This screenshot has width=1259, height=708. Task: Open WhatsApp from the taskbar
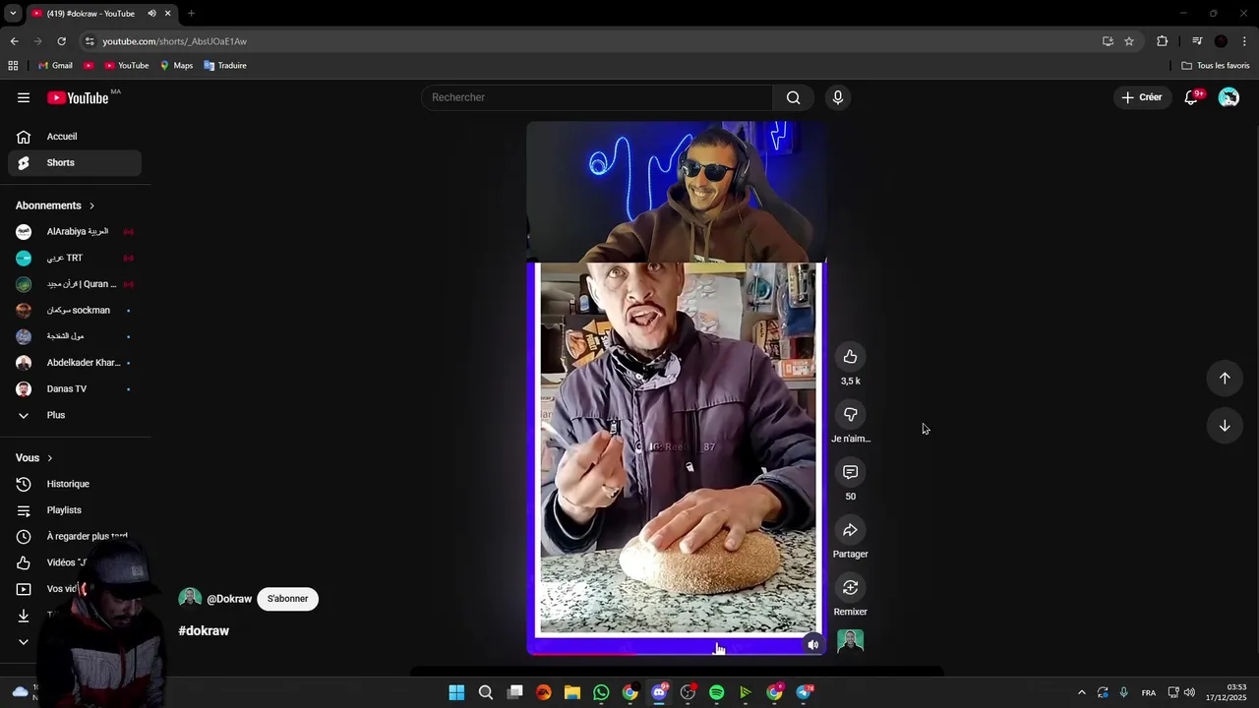601,692
